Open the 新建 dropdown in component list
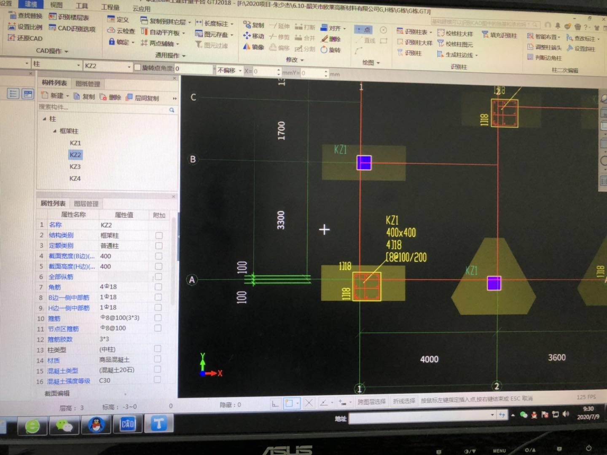Screen dimensions: 607x455 (x=67, y=96)
